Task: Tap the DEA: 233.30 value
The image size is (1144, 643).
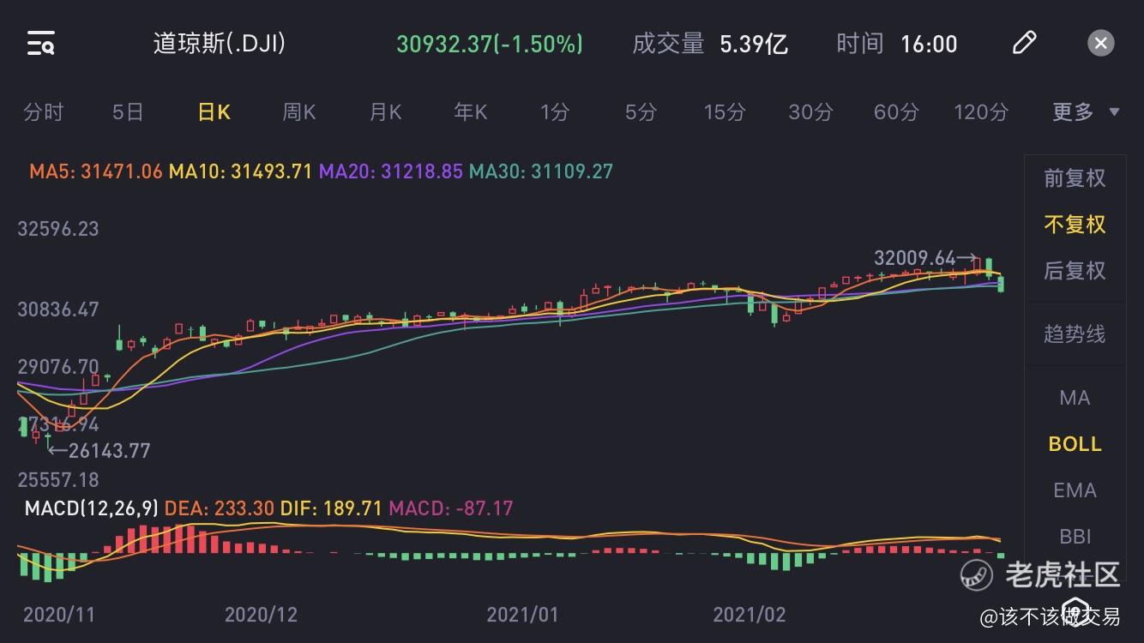Action: point(220,508)
